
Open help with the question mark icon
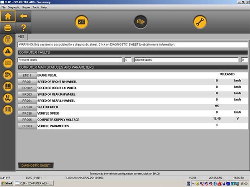pos(23,28)
